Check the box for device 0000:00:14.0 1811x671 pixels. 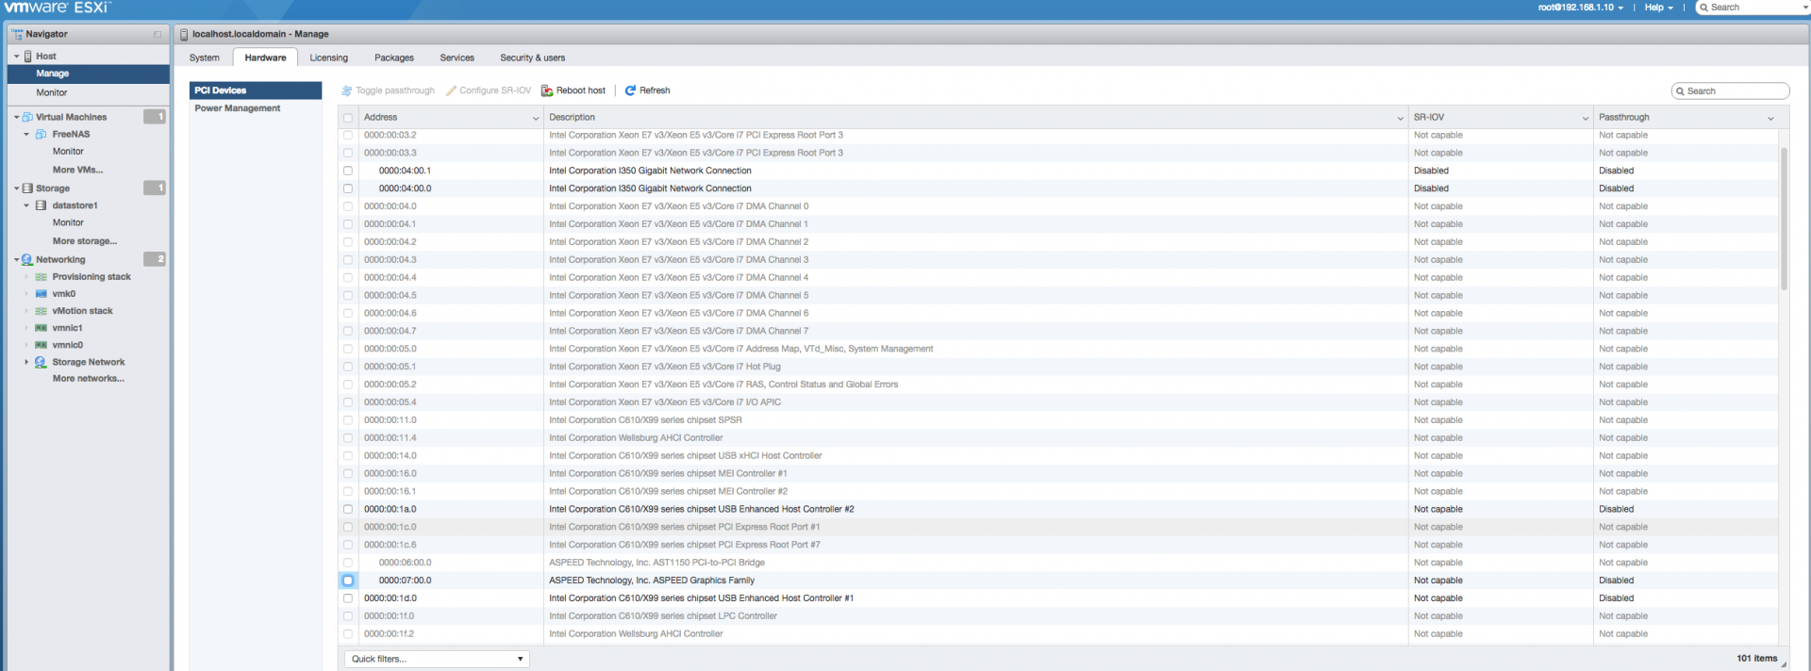(x=348, y=456)
